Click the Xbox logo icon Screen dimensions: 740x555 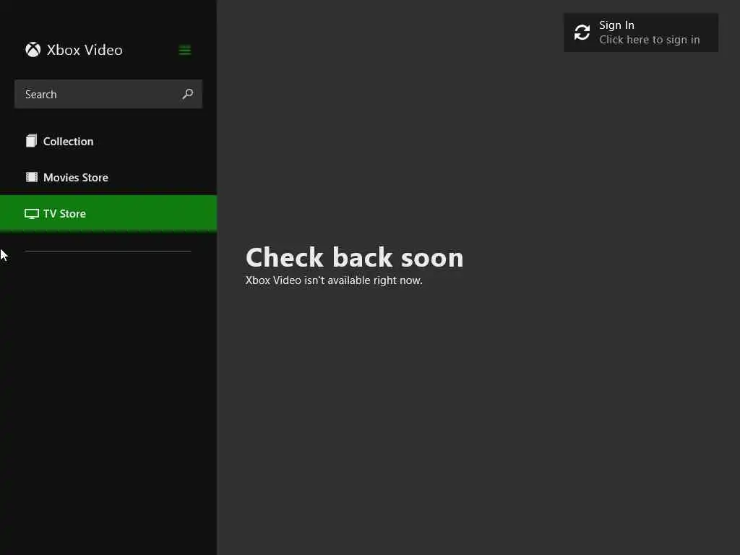pos(33,50)
